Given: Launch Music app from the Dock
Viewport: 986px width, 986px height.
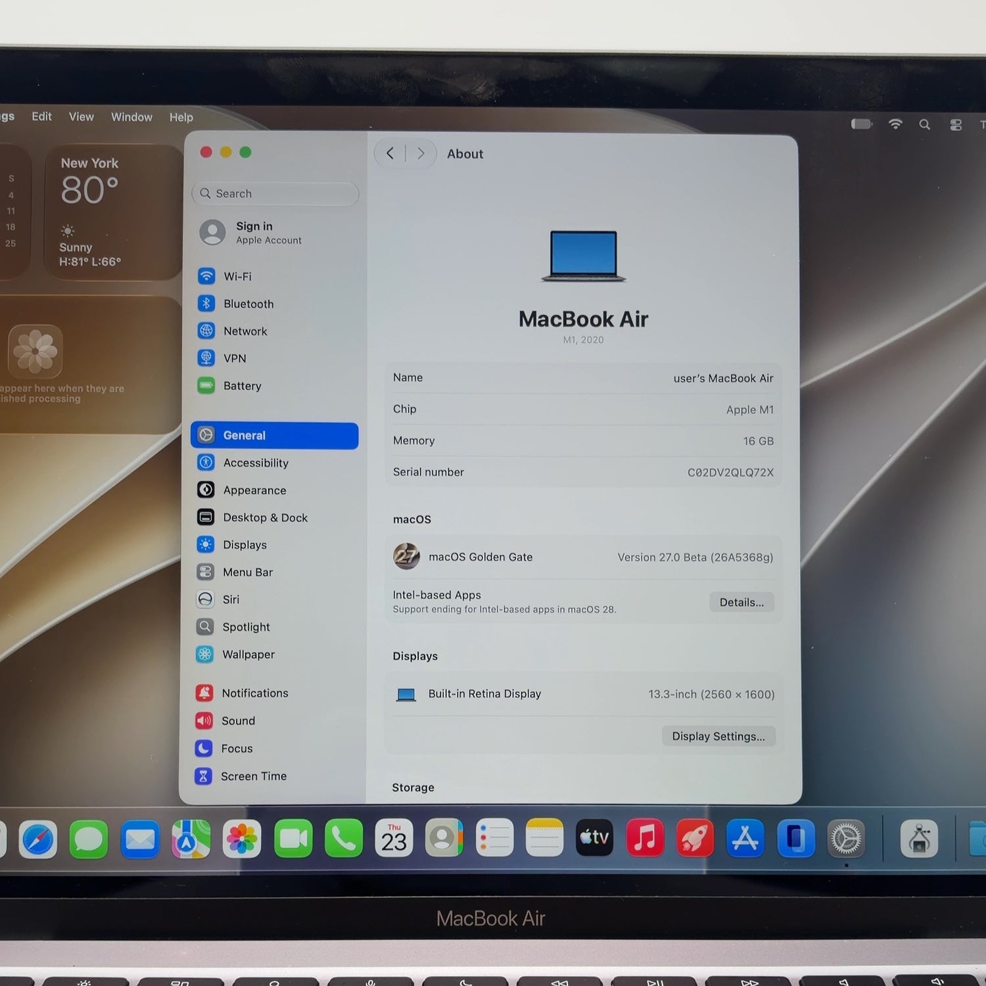Looking at the screenshot, I should click(x=645, y=838).
